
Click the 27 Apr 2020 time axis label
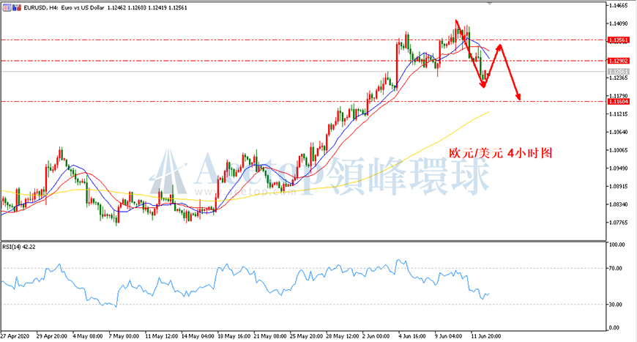15,336
